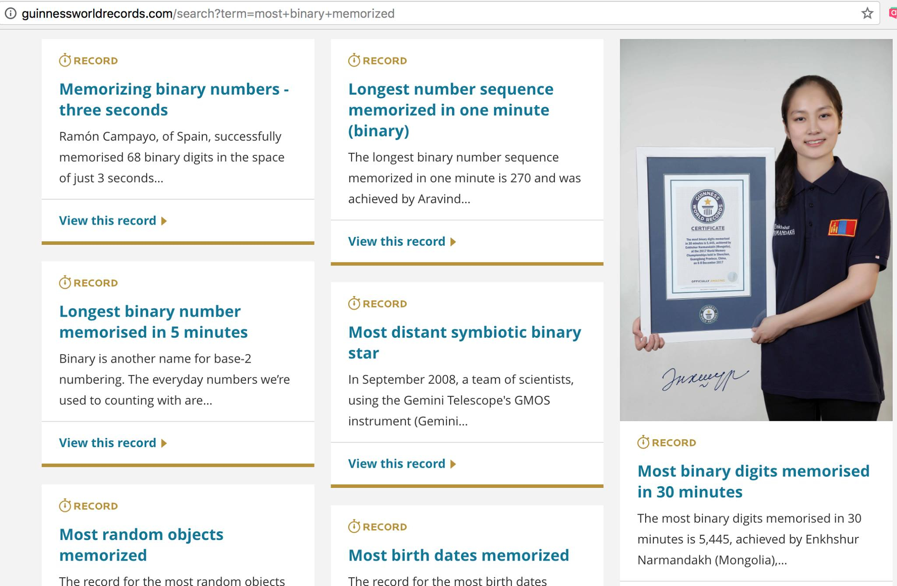Click stopwatch icon on Most binary digits card

pyautogui.click(x=643, y=442)
